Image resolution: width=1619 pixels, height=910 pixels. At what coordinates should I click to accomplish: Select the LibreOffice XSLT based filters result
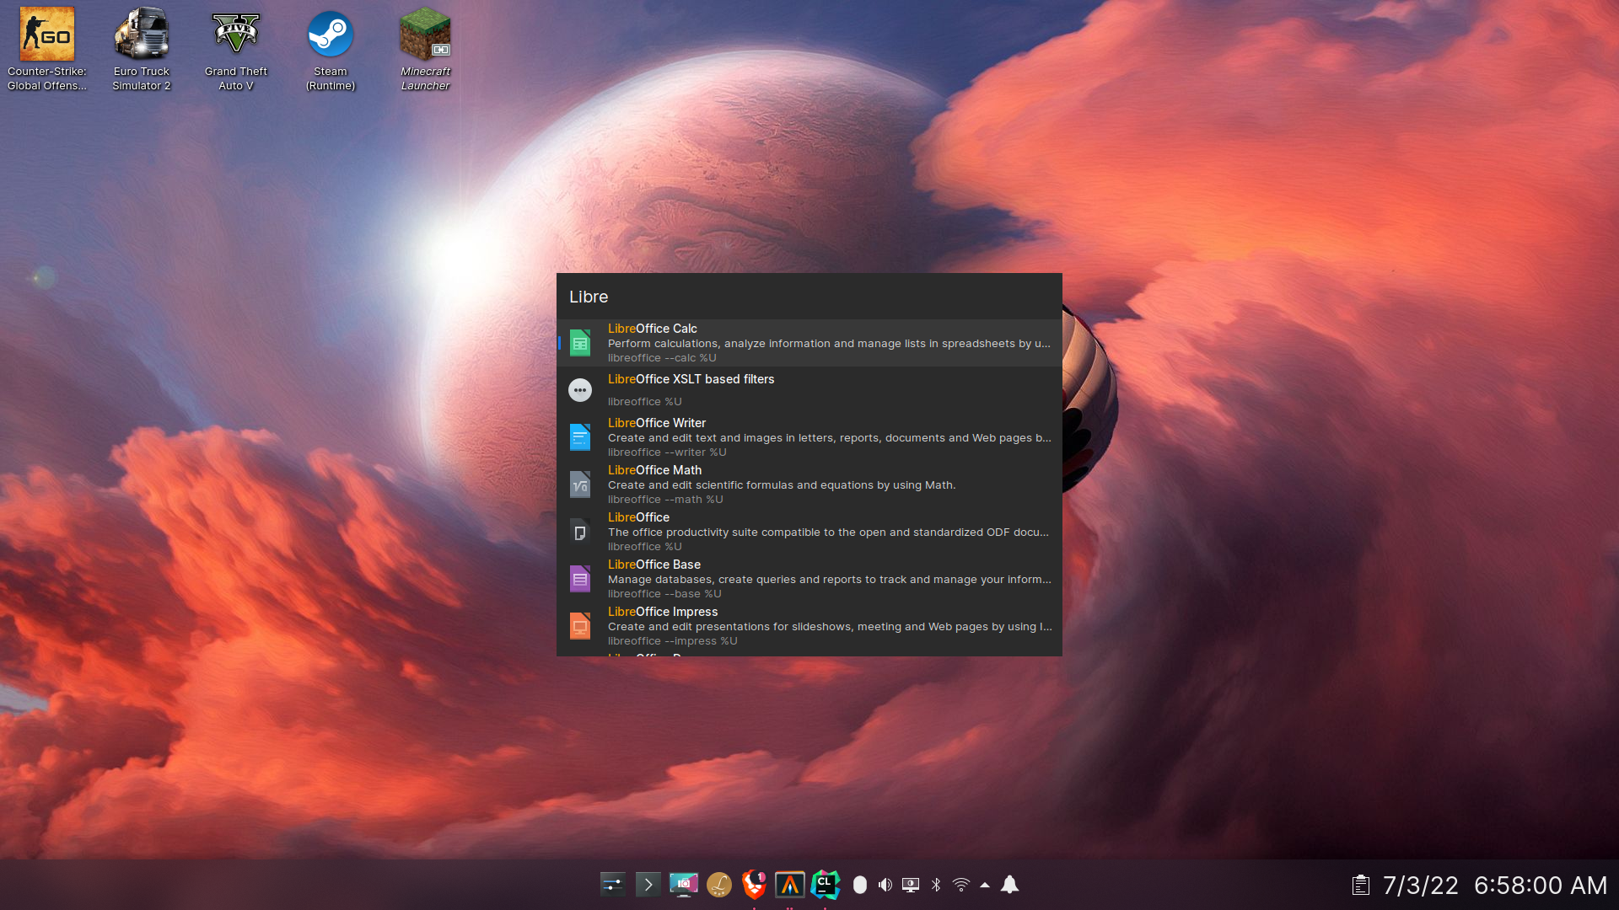click(x=691, y=379)
